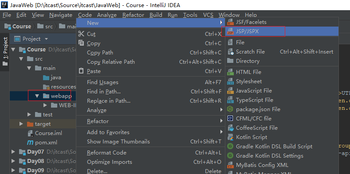Choose Replace in Path entry

point(151,101)
